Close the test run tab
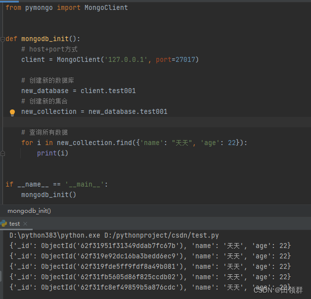Image resolution: width=311 pixels, height=299 pixels. 25,224
